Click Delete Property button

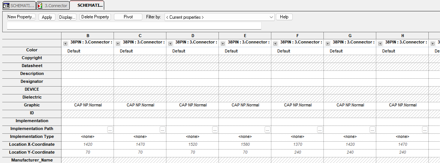[95, 17]
